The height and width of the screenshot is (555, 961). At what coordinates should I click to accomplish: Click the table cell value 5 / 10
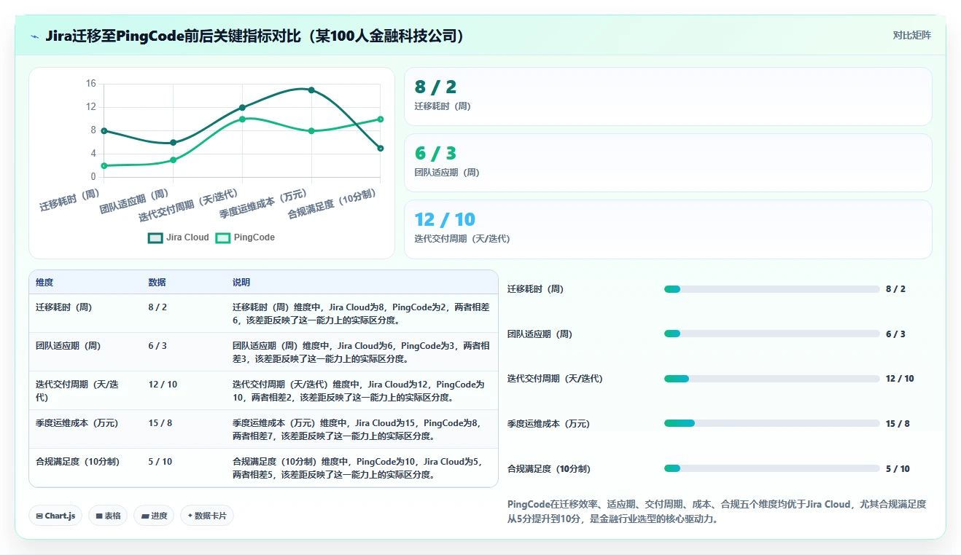(x=160, y=462)
